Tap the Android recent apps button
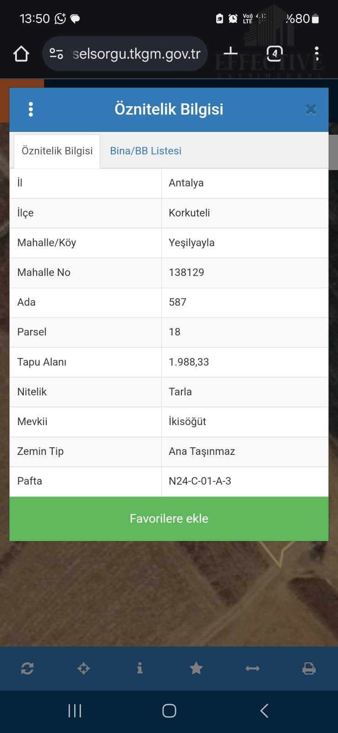The image size is (338, 733). (x=75, y=711)
